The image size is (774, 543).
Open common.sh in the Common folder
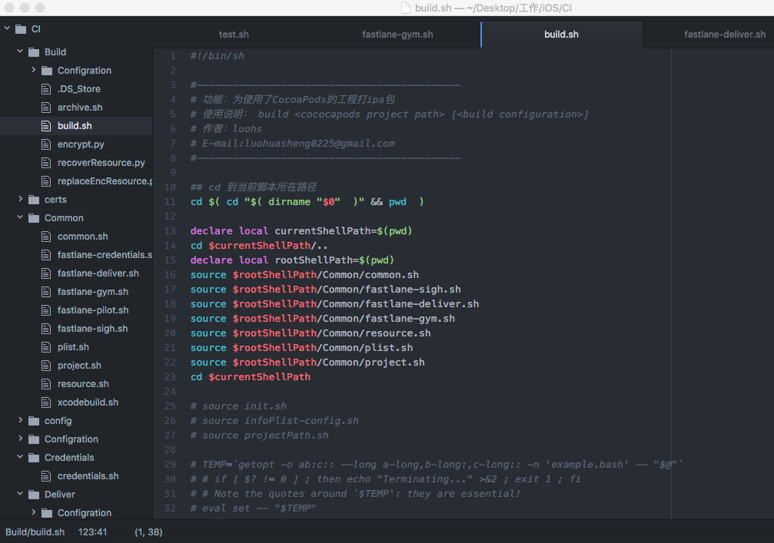pyautogui.click(x=82, y=237)
